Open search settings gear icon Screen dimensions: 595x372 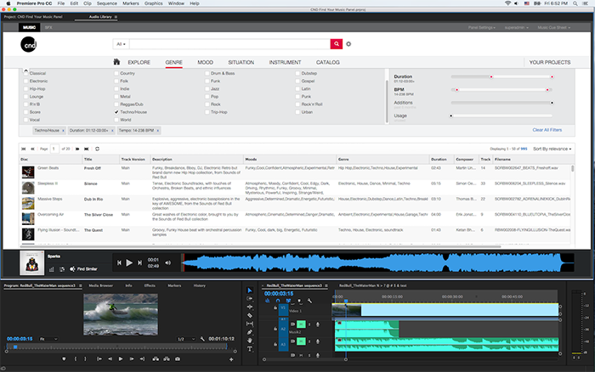click(348, 43)
